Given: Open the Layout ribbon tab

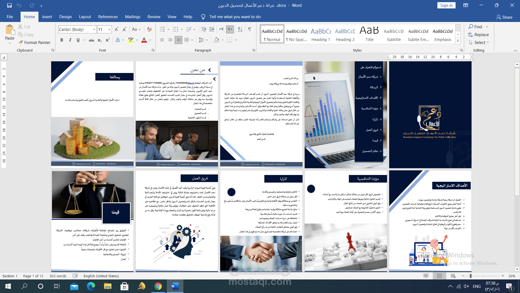Looking at the screenshot, I should tap(85, 17).
